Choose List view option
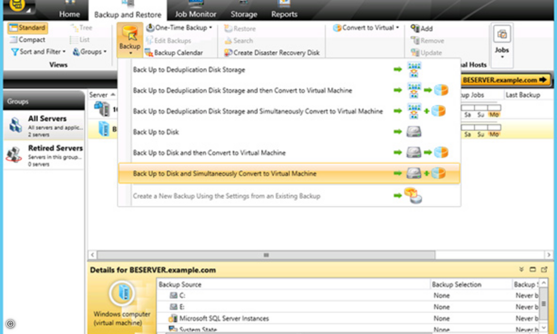 coord(80,40)
